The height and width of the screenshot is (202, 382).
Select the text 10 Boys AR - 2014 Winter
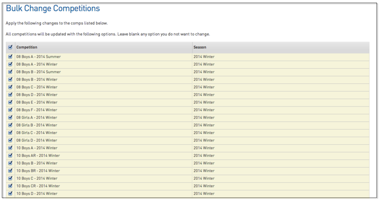(x=38, y=156)
